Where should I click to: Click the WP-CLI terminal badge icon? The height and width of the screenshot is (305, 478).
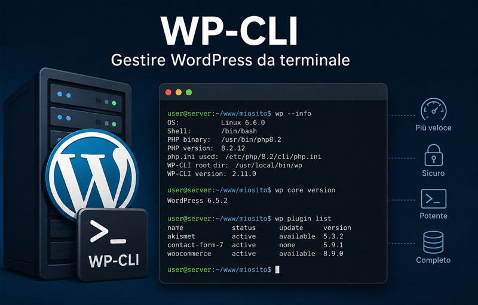point(112,245)
